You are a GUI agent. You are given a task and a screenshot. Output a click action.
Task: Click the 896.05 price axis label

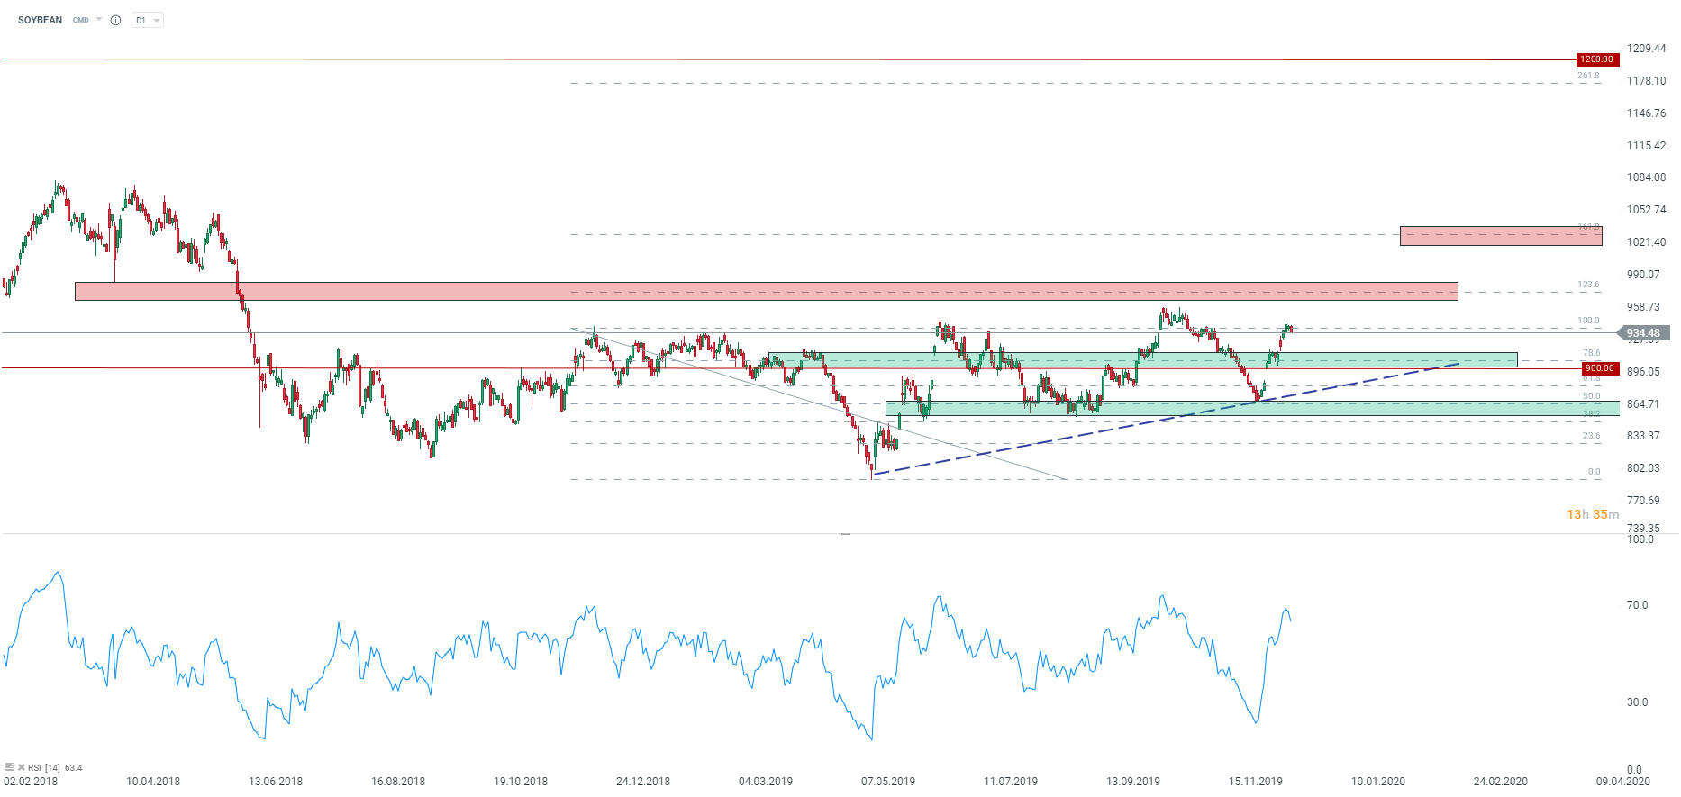click(1643, 372)
